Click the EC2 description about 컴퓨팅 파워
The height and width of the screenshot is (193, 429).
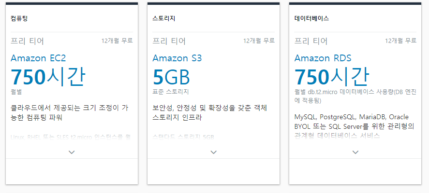pyautogui.click(x=70, y=113)
